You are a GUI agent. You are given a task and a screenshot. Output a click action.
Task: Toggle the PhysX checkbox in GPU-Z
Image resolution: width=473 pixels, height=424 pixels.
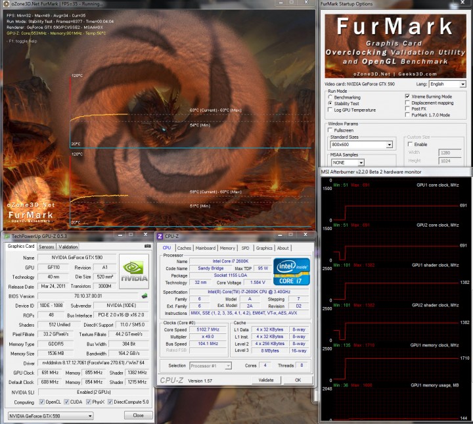[x=89, y=402]
